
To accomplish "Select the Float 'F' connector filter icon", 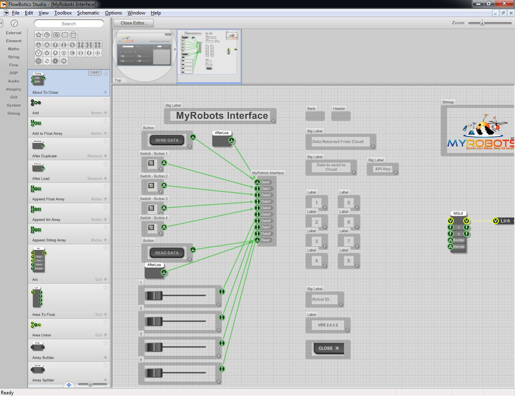I will coord(56,44).
